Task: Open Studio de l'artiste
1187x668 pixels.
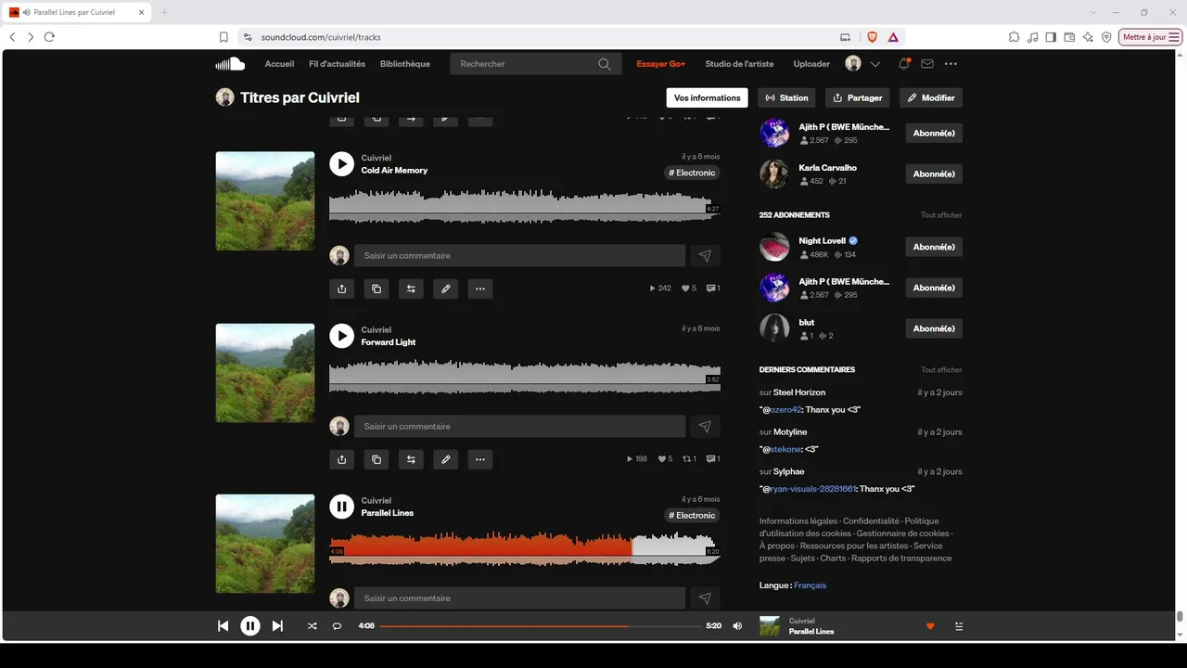Action: point(739,64)
